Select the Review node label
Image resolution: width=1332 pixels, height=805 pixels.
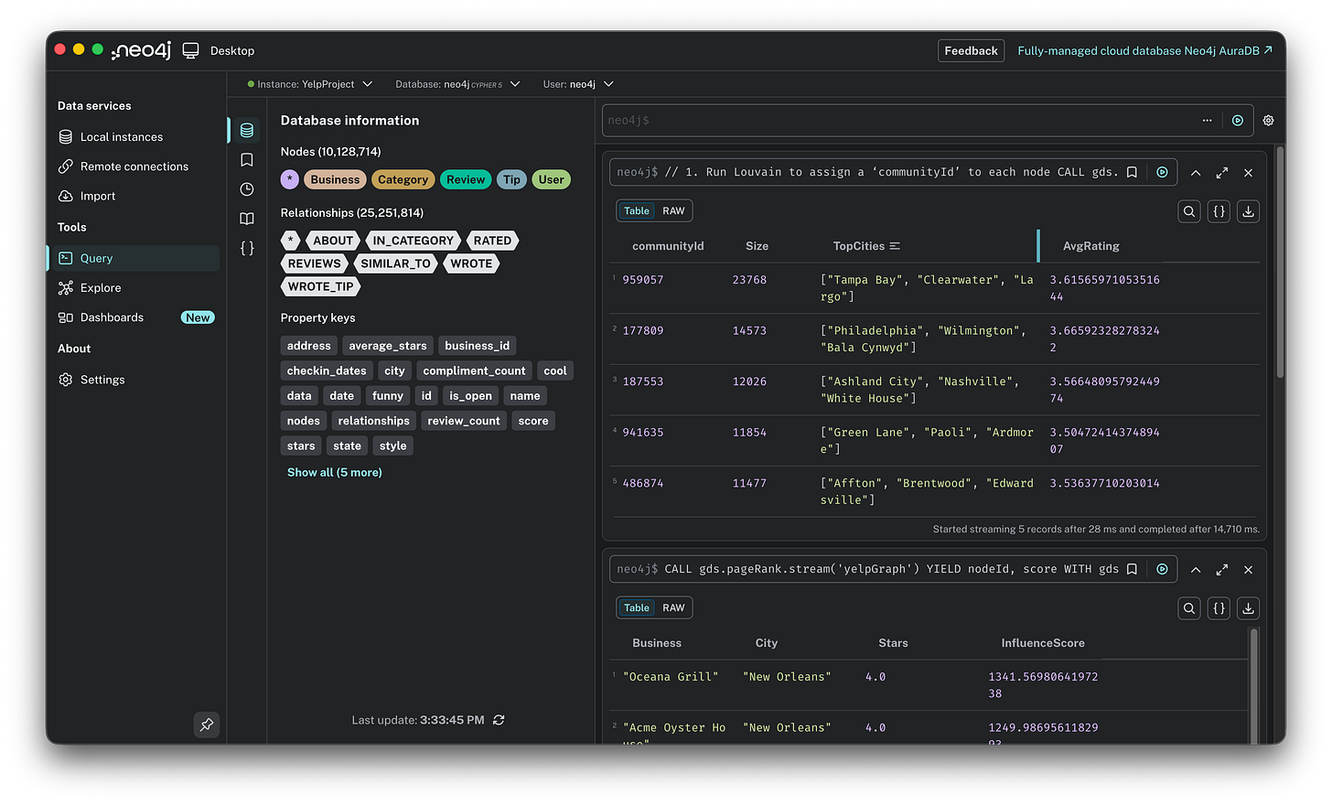(x=466, y=179)
